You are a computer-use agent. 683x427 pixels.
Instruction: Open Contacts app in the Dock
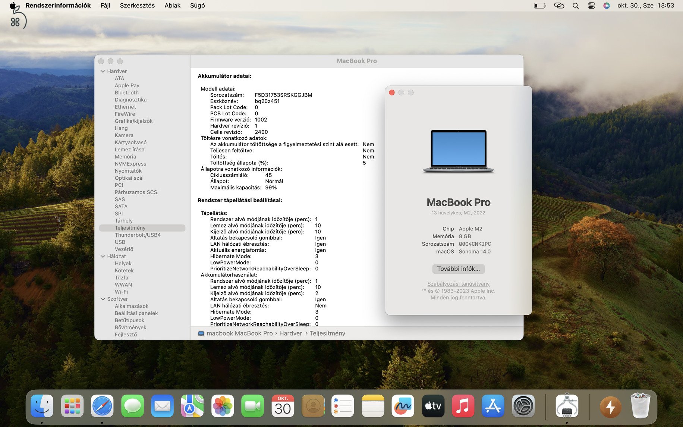point(313,406)
